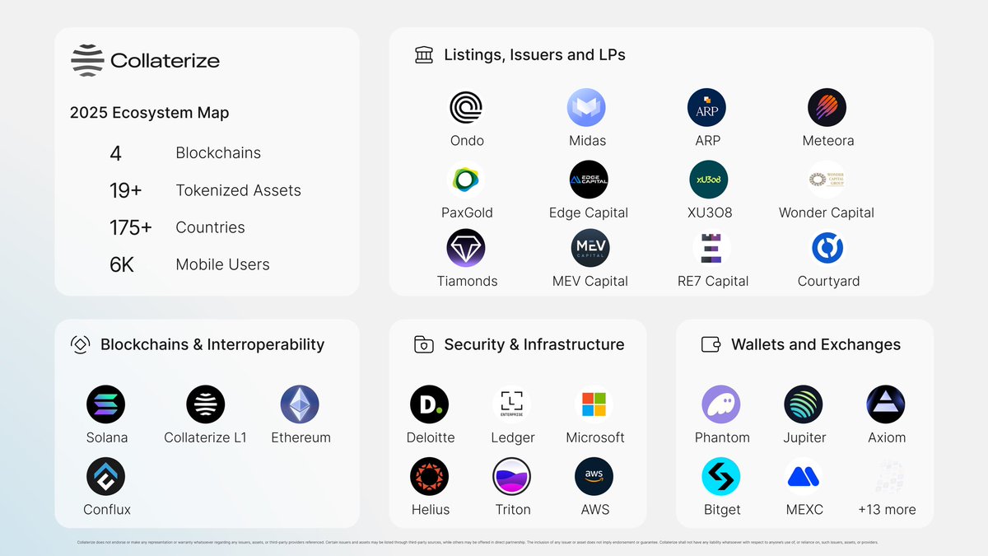The width and height of the screenshot is (988, 556).
Task: Click the Tokenized Assets label
Action: 239,190
